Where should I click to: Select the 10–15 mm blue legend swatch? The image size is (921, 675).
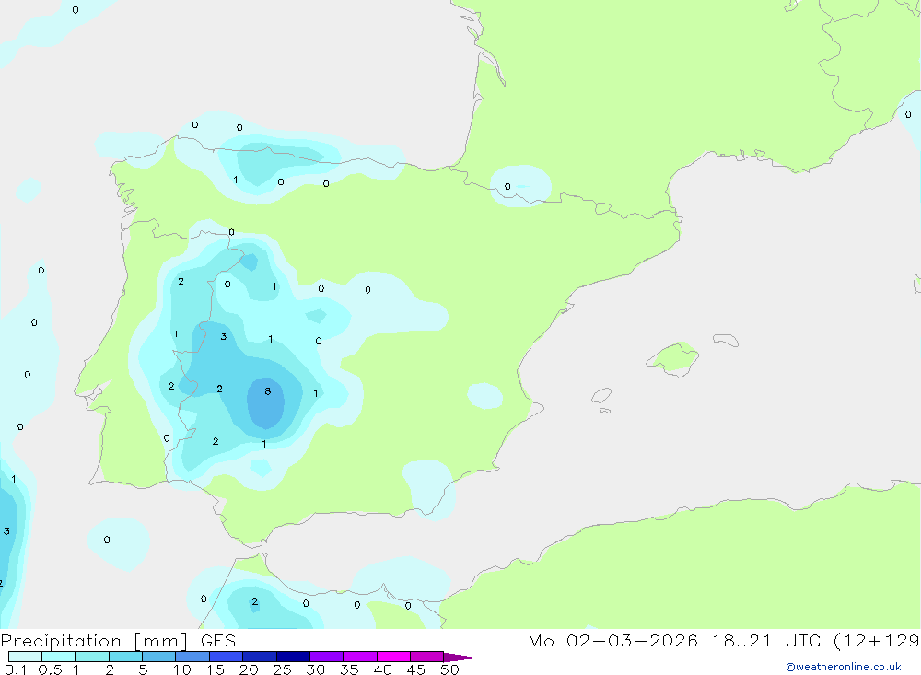(x=192, y=657)
